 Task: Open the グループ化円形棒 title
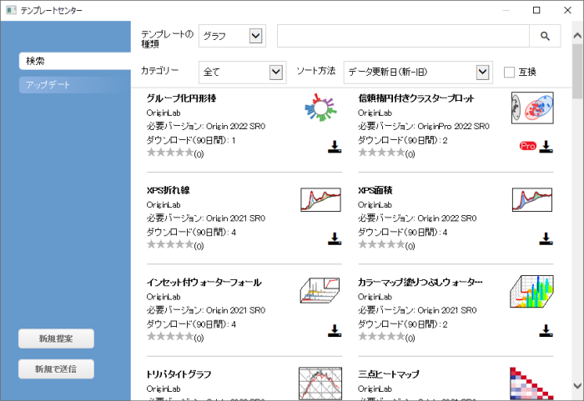pyautogui.click(x=181, y=98)
